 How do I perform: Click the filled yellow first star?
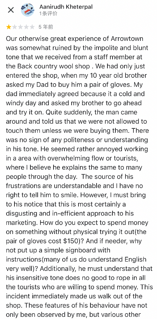(x=9, y=27)
